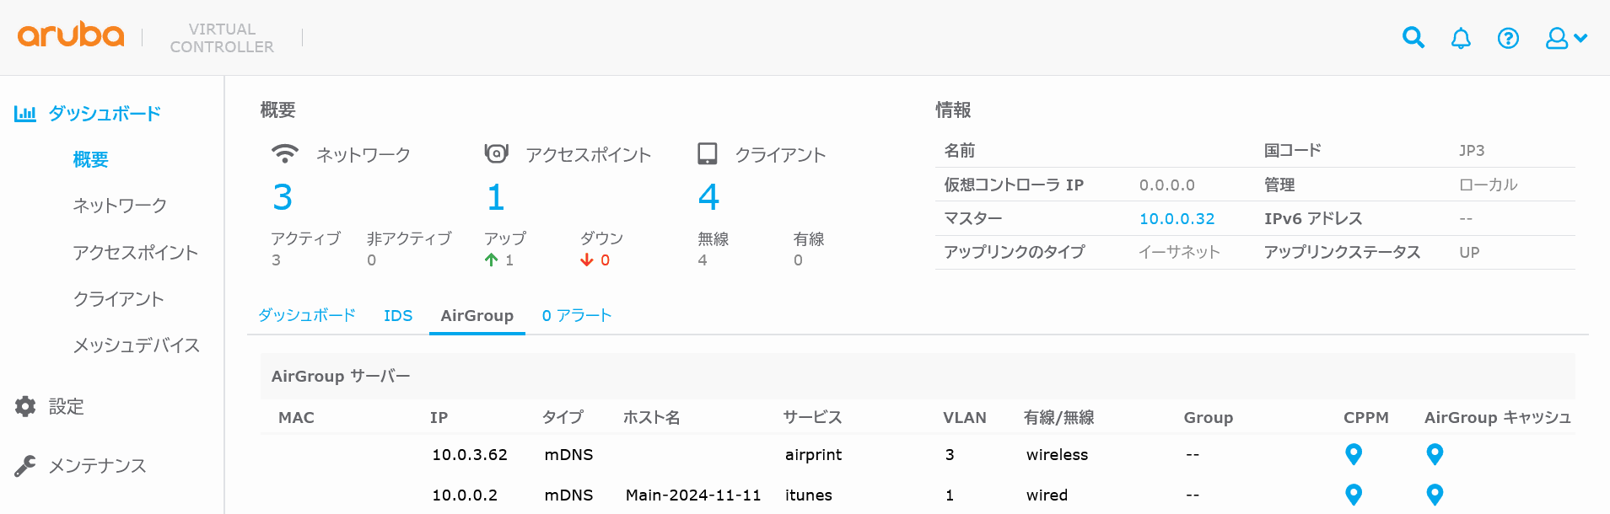Open the CPPM location pin for the airprint server
Image resolution: width=1610 pixels, height=514 pixels.
pyautogui.click(x=1354, y=454)
